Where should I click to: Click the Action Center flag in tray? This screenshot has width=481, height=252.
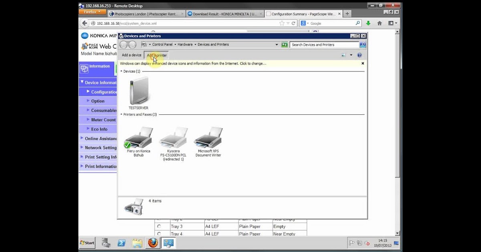tap(352, 243)
